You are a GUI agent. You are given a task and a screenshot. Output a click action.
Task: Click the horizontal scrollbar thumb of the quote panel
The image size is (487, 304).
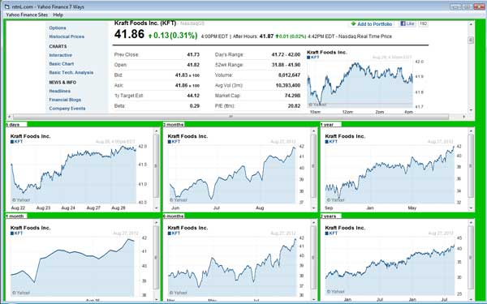231,117
